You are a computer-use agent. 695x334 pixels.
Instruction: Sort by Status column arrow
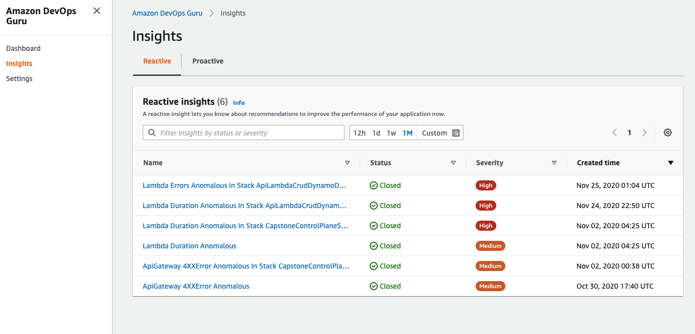point(453,163)
